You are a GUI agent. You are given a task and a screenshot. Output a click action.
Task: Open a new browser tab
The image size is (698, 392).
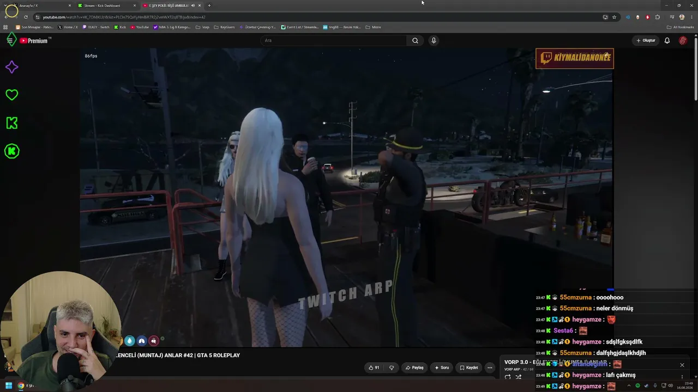click(209, 5)
